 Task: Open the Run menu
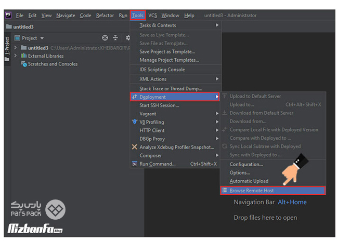(123, 16)
